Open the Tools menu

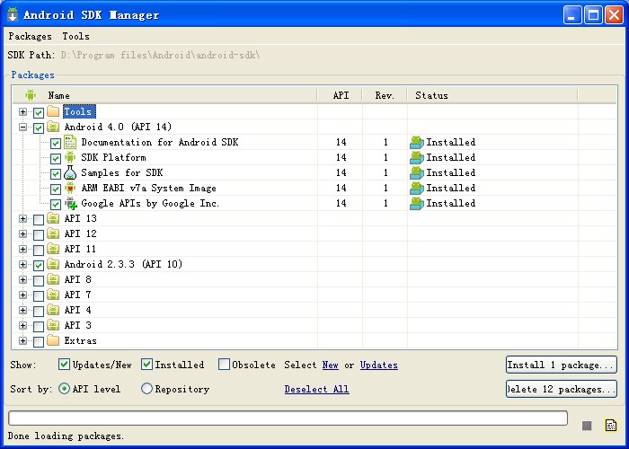75,36
